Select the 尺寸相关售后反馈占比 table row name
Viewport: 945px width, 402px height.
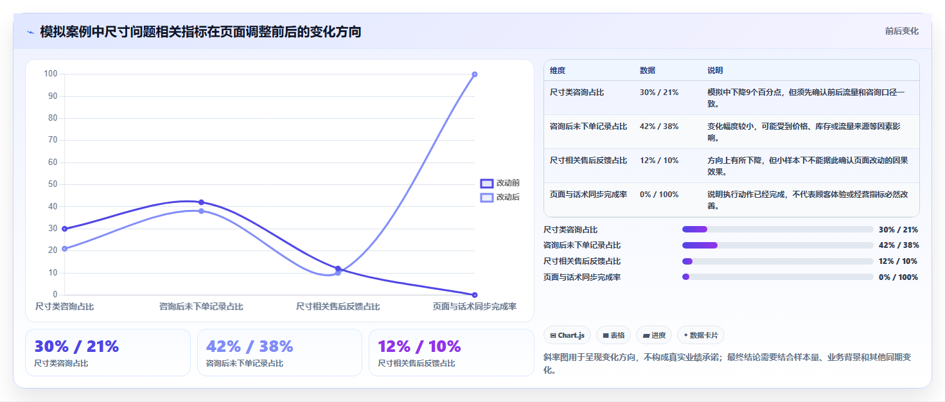pos(588,161)
